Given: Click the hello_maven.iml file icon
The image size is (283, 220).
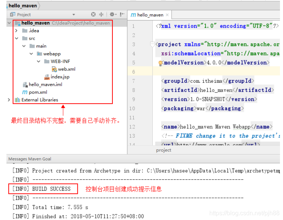Looking at the screenshot, I should pos(25,85).
